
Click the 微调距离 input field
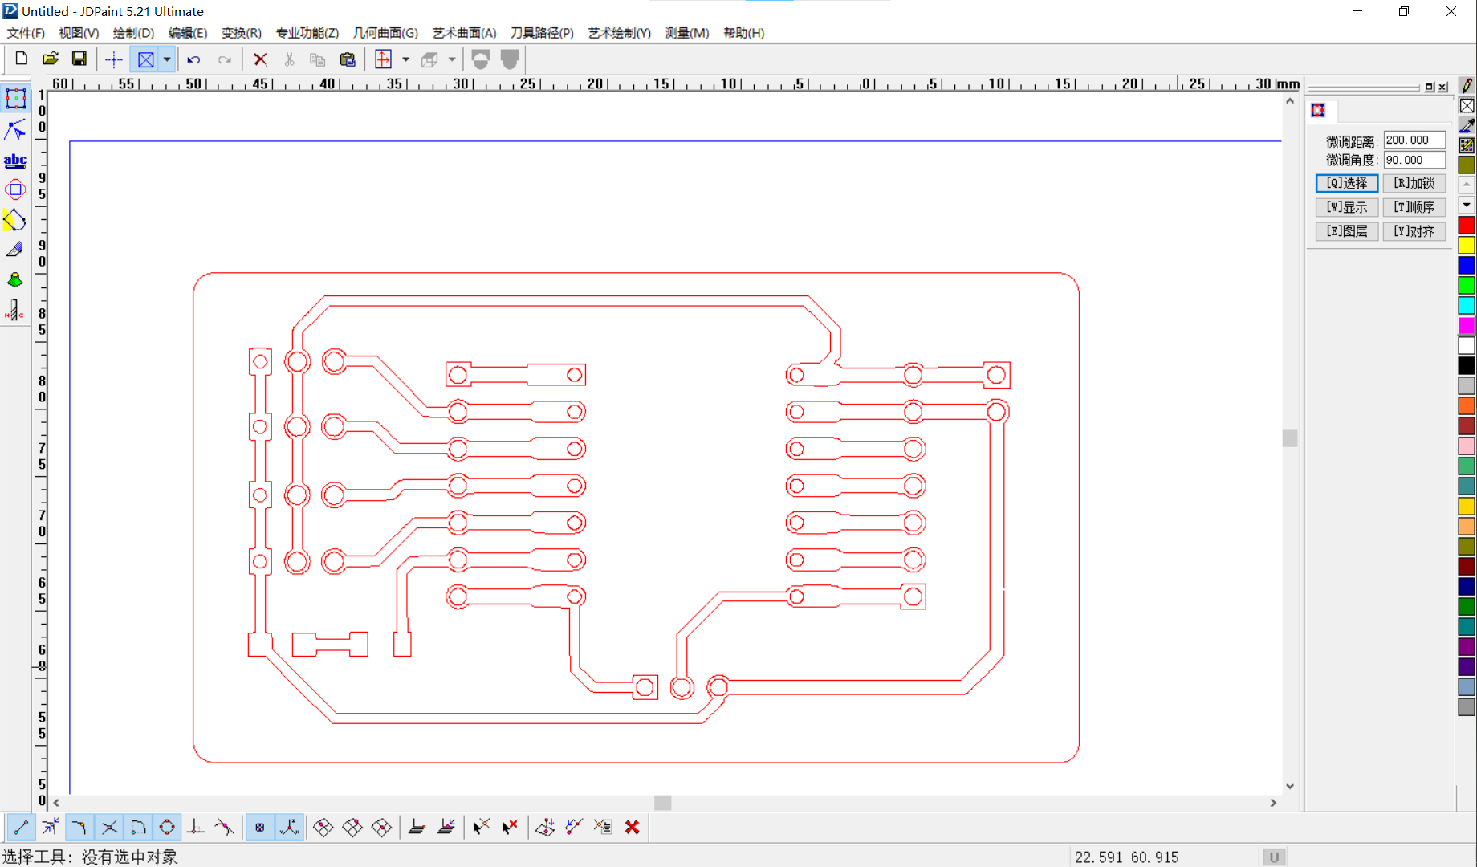click(1414, 140)
